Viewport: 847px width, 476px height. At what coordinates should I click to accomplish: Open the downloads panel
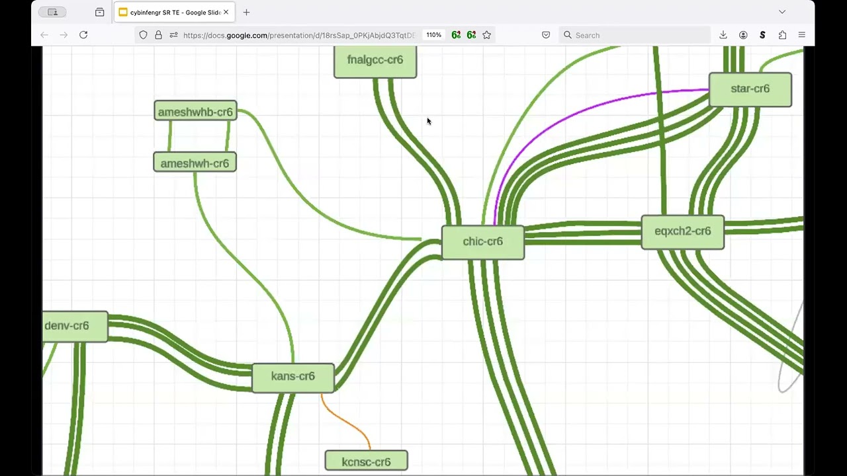(x=723, y=35)
